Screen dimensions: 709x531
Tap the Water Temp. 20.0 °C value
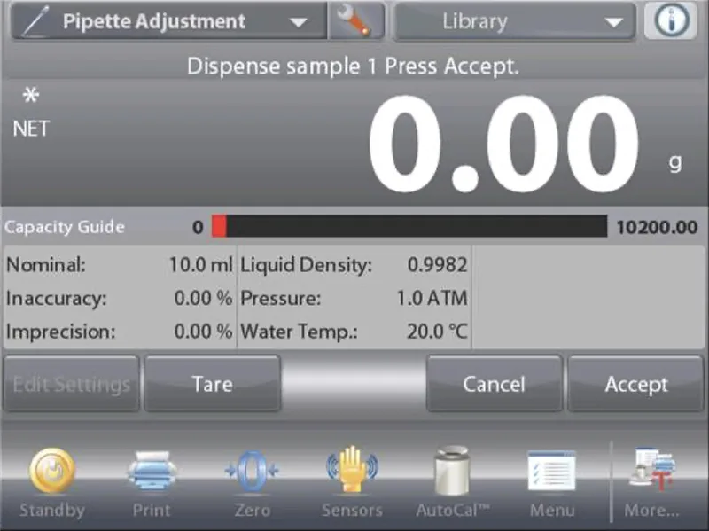click(432, 333)
